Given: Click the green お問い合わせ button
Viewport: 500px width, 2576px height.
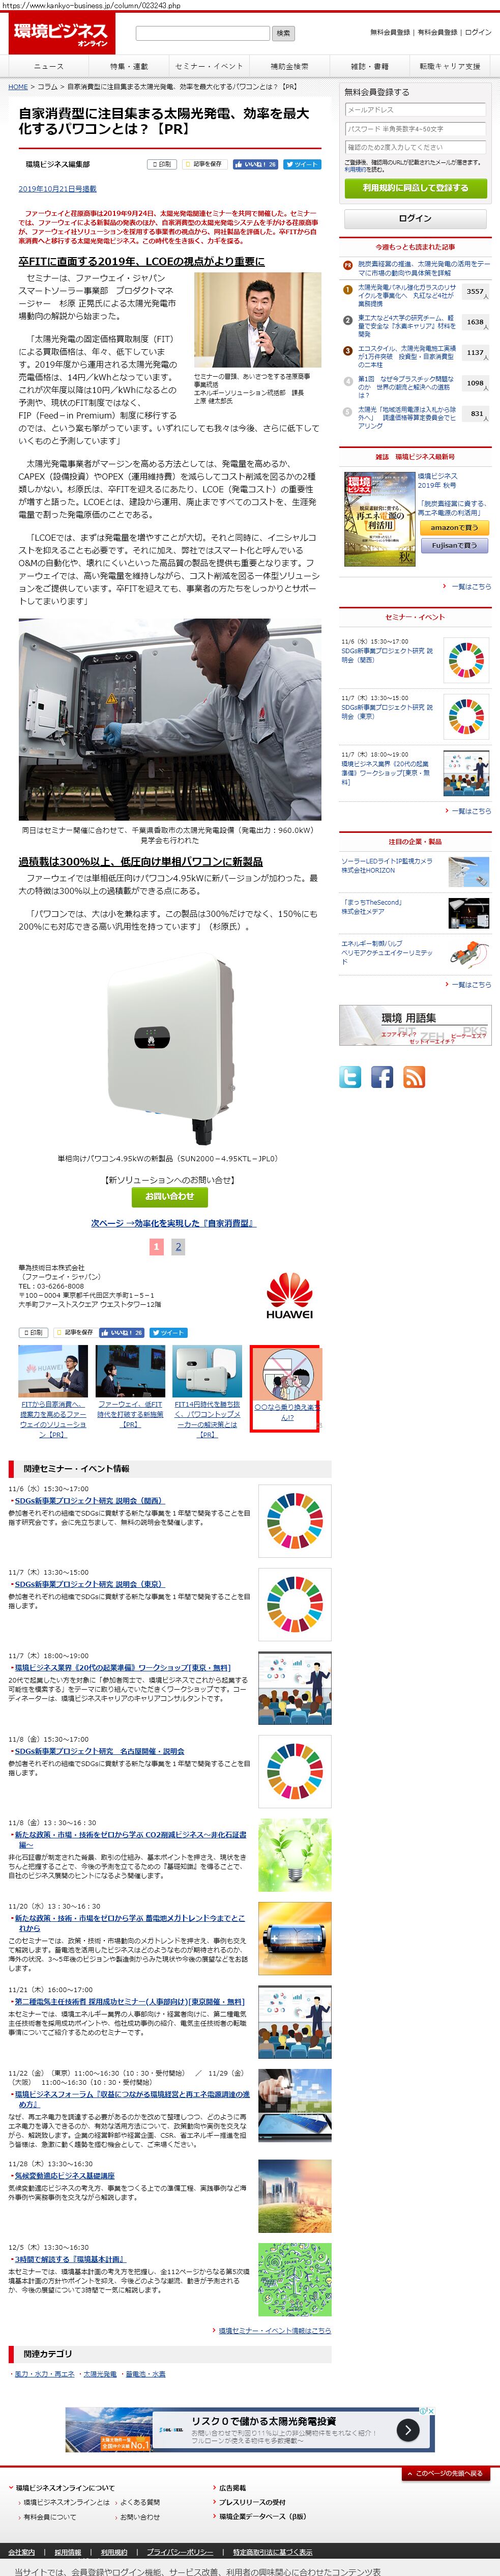Looking at the screenshot, I should (x=170, y=1196).
